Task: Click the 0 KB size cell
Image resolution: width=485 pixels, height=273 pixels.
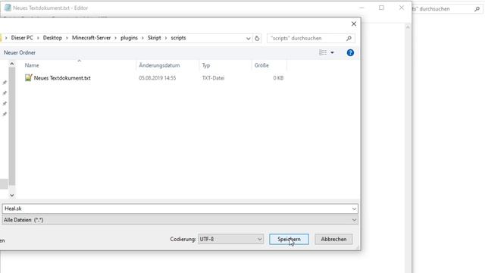Action: tap(278, 78)
